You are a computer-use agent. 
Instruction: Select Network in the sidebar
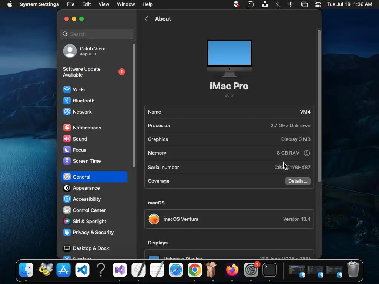point(94,112)
